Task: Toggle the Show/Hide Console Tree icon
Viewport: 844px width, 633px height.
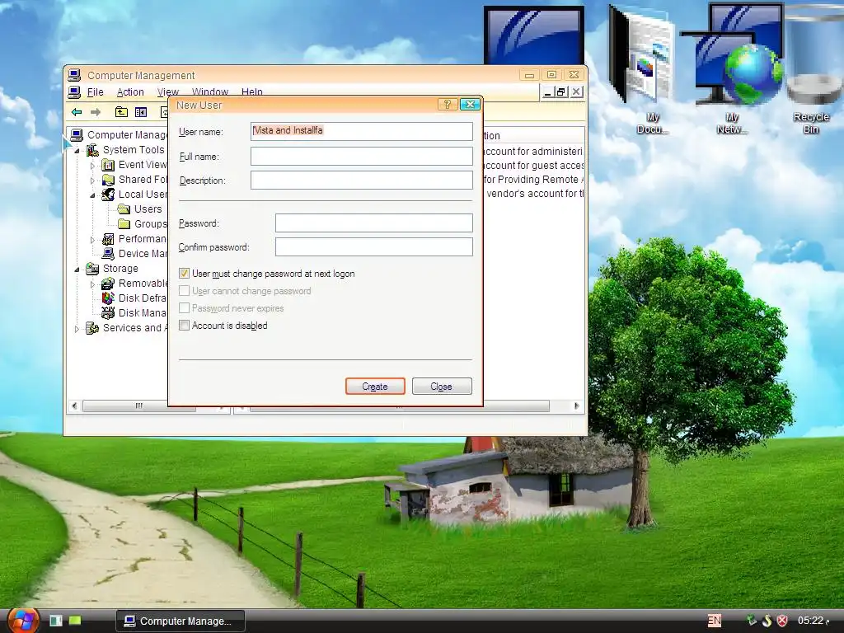Action: tap(141, 112)
